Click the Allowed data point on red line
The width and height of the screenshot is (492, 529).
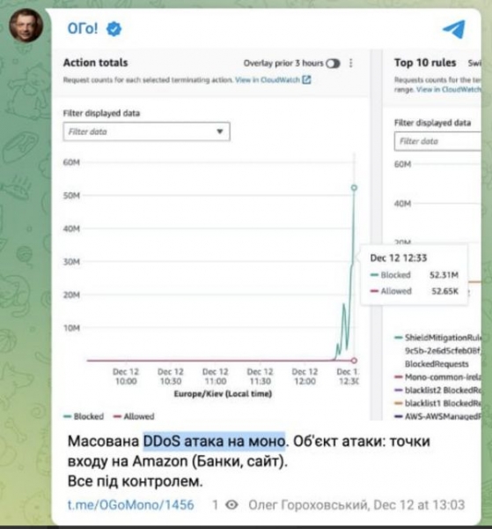[x=354, y=361]
